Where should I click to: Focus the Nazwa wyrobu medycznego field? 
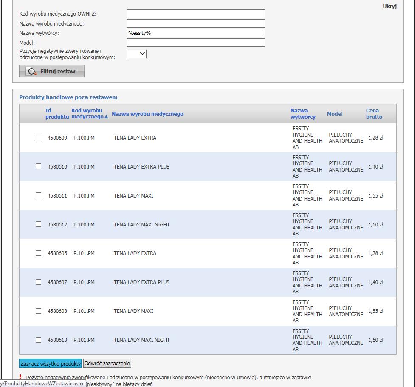pos(195,23)
